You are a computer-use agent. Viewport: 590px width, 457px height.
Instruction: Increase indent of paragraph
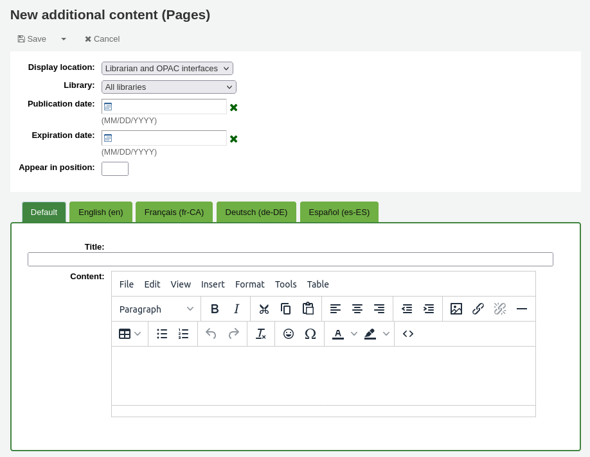(429, 309)
